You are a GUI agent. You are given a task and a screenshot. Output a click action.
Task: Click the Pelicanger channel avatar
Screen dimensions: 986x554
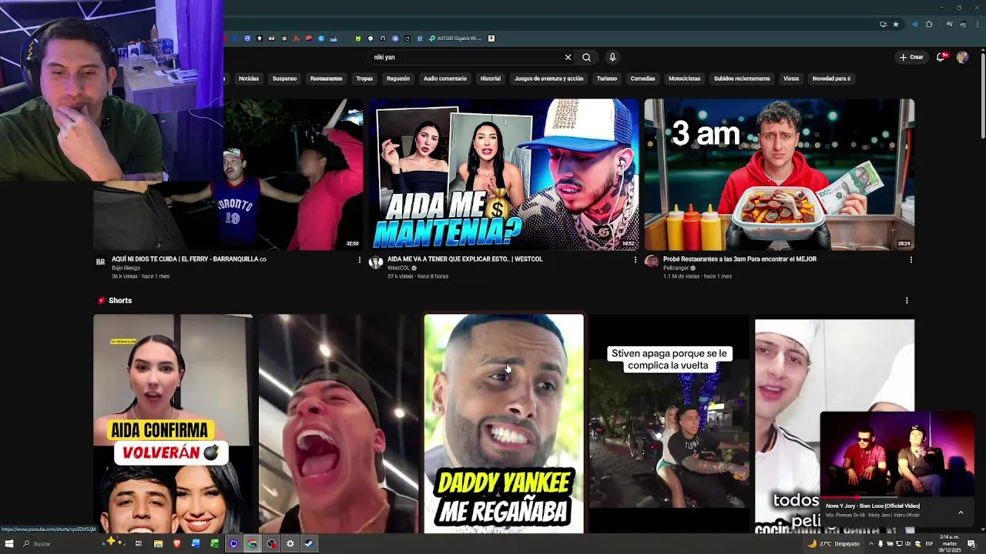coord(652,262)
